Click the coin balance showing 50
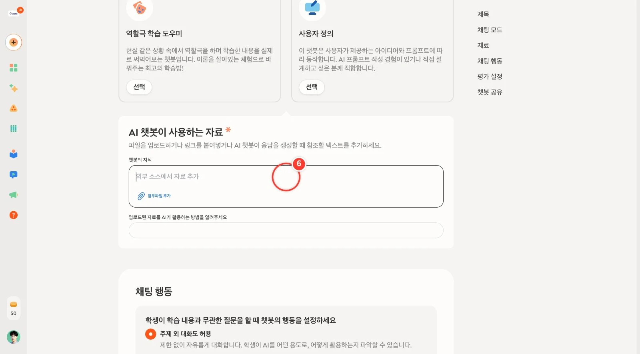This screenshot has height=354, width=640. (14, 308)
